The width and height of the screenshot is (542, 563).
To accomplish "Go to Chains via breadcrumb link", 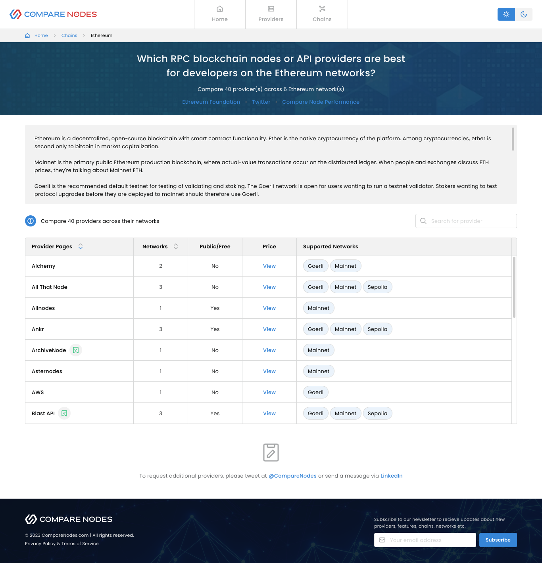I will [69, 35].
